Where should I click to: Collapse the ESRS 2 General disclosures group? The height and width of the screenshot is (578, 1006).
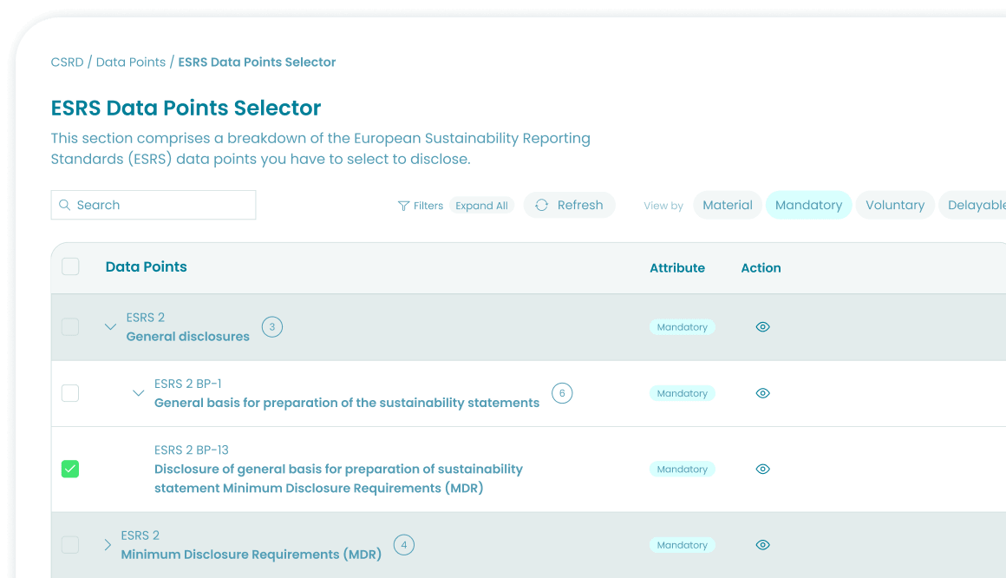(x=110, y=327)
